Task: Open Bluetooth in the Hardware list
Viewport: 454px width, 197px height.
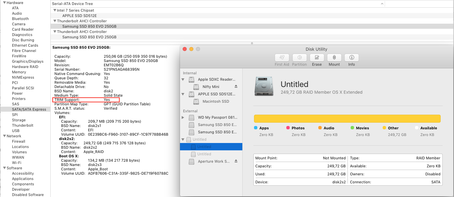Action: tap(20, 19)
